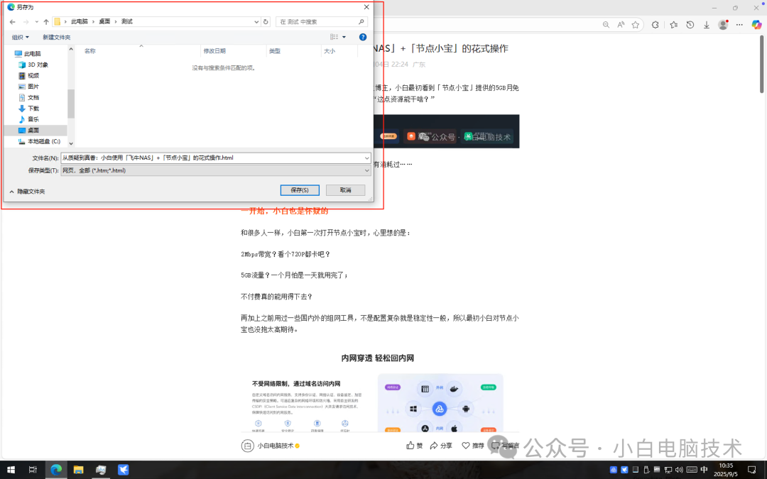Open the 保存类型 dropdown list
767x479 pixels.
[x=216, y=170]
